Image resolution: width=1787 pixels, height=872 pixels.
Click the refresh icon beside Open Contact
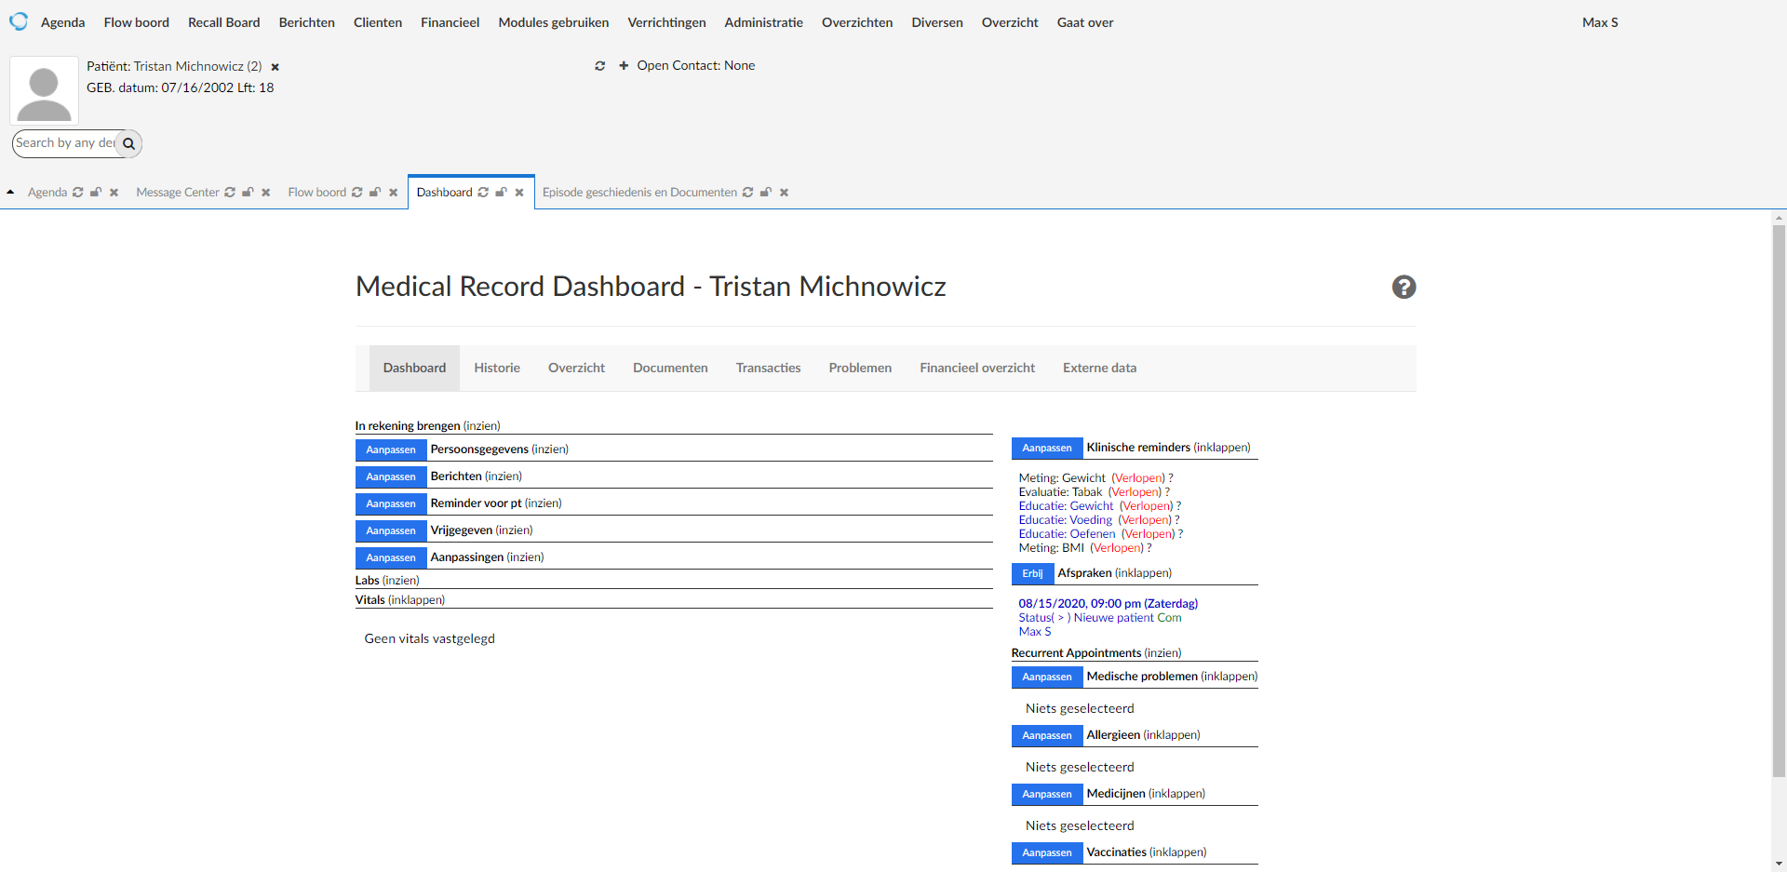(x=600, y=66)
